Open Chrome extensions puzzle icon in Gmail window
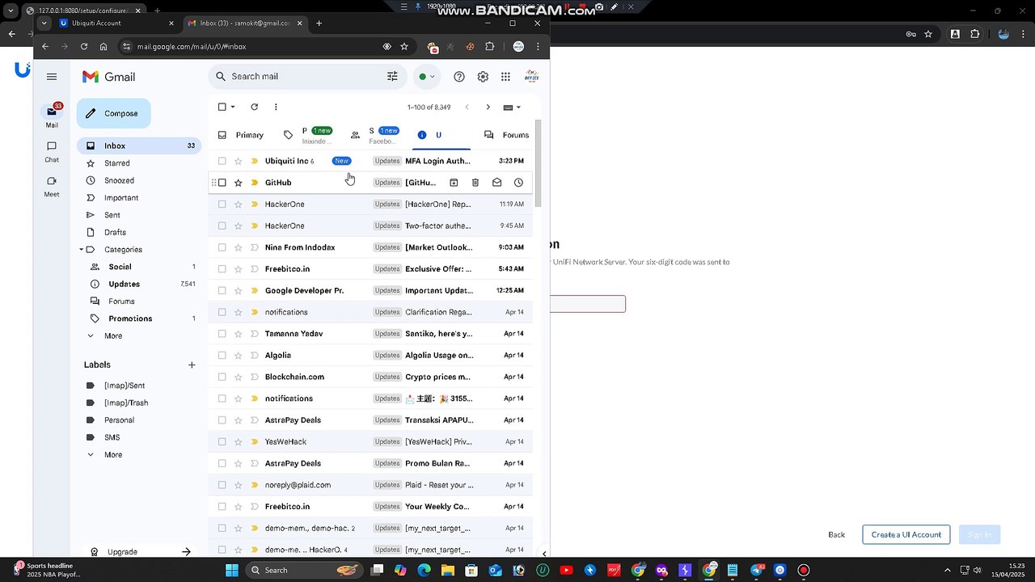 [489, 47]
